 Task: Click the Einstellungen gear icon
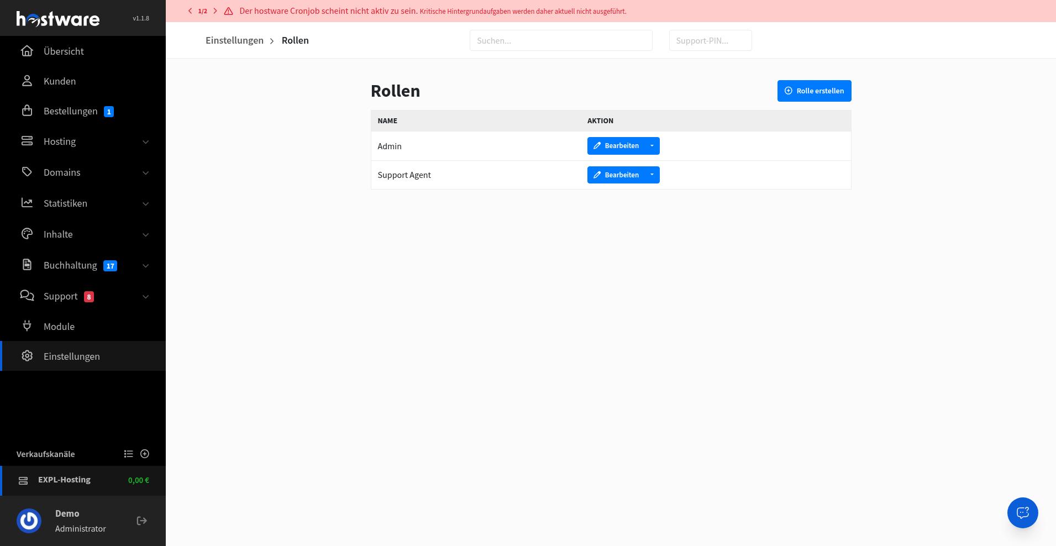click(27, 356)
